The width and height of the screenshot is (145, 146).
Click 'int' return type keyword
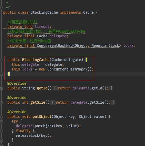coord(25,103)
